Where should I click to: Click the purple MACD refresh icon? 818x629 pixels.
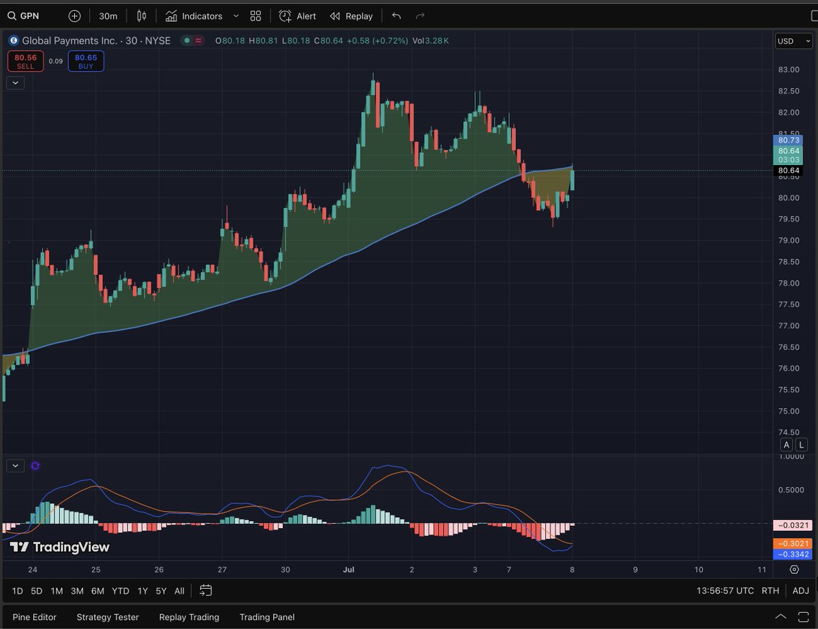pyautogui.click(x=35, y=466)
